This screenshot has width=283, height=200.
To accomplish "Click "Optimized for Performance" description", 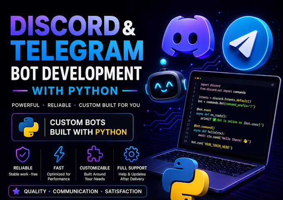I will point(59,177).
